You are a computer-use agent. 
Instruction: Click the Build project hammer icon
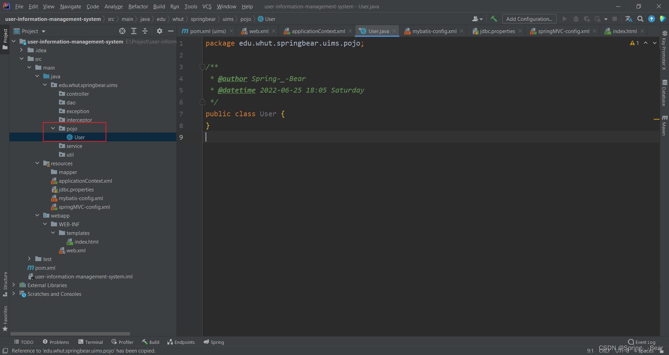coord(494,19)
